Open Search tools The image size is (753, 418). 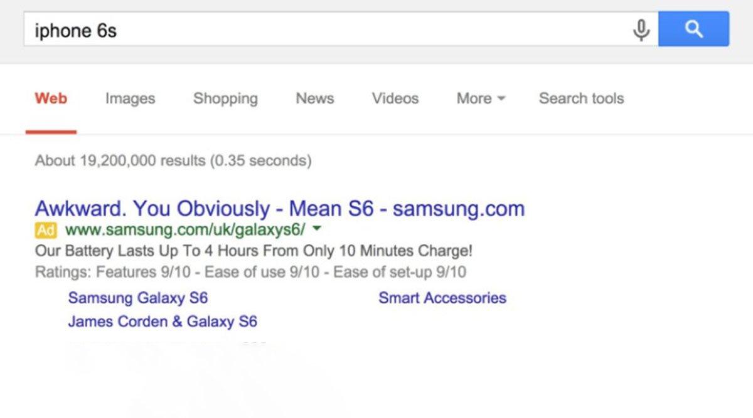tap(580, 98)
